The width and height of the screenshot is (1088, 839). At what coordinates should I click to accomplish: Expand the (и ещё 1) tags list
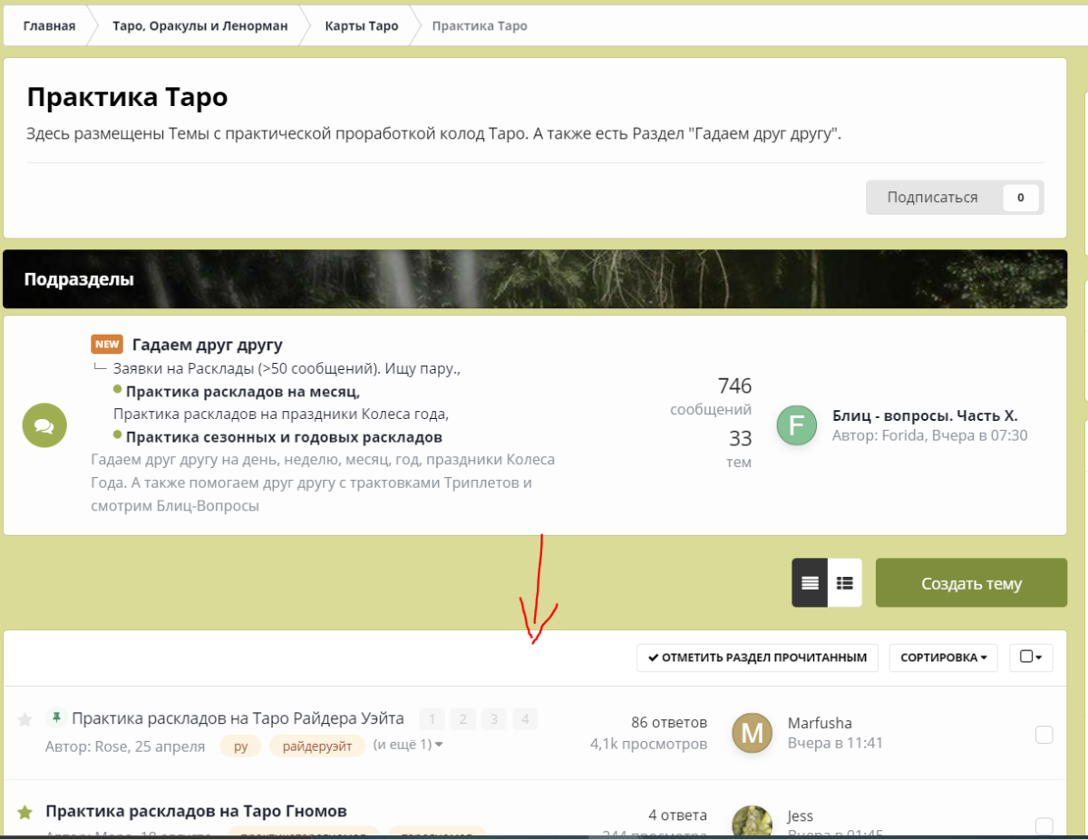(x=409, y=746)
